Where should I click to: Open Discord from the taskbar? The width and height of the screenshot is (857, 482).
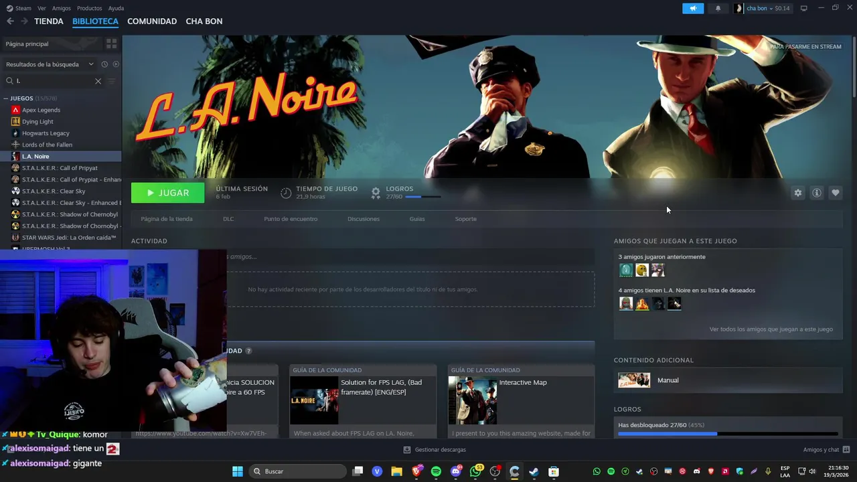(456, 471)
